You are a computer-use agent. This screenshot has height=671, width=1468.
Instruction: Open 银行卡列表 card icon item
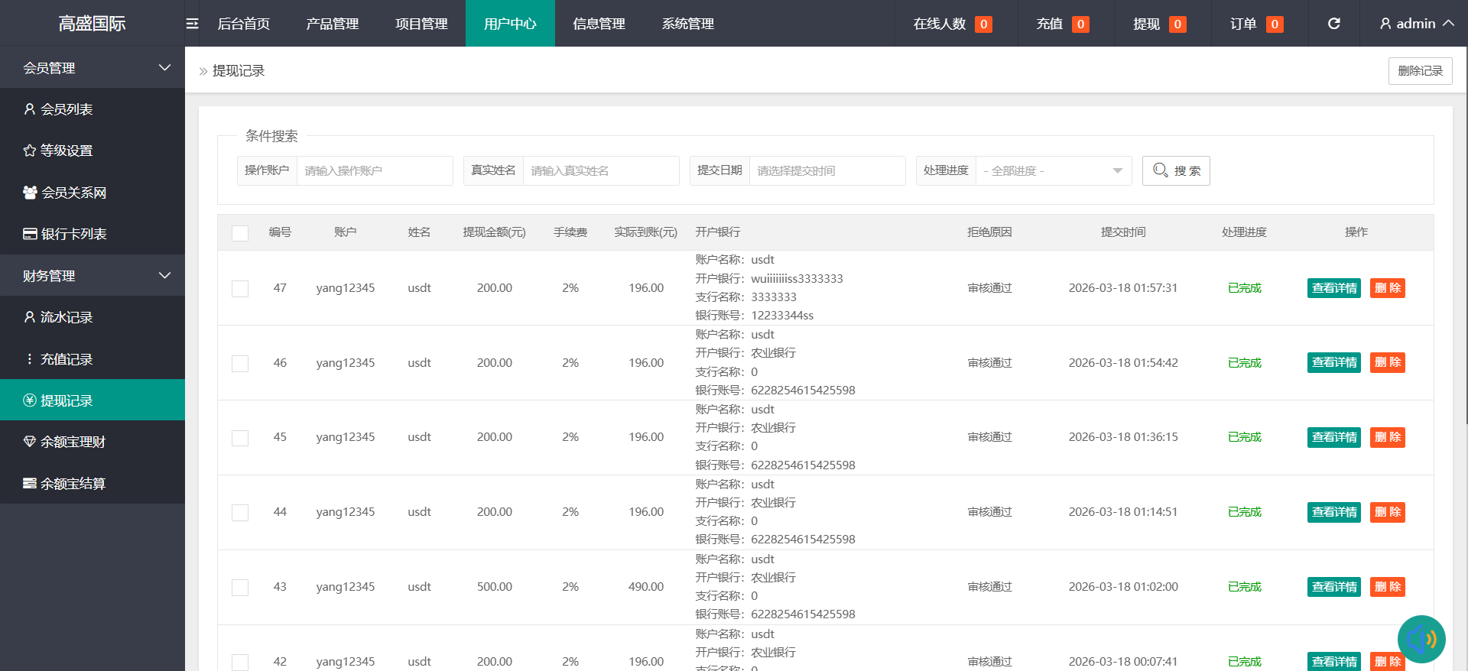tap(30, 234)
